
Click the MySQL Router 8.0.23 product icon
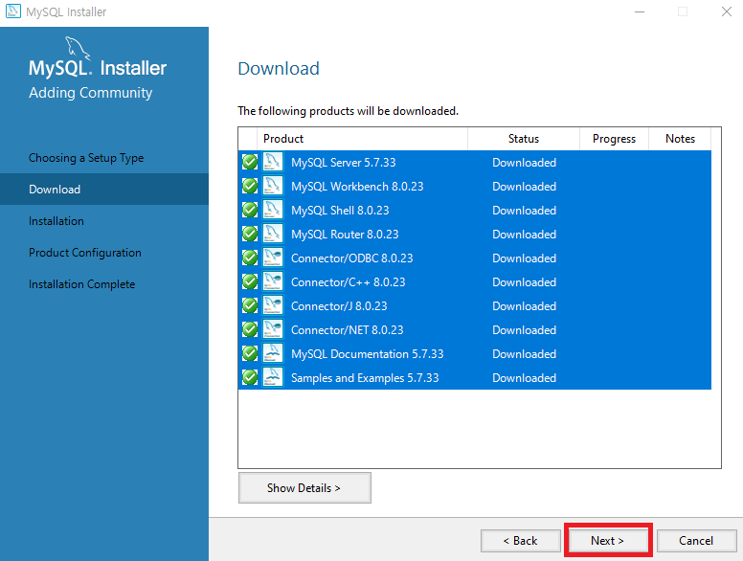(x=273, y=234)
